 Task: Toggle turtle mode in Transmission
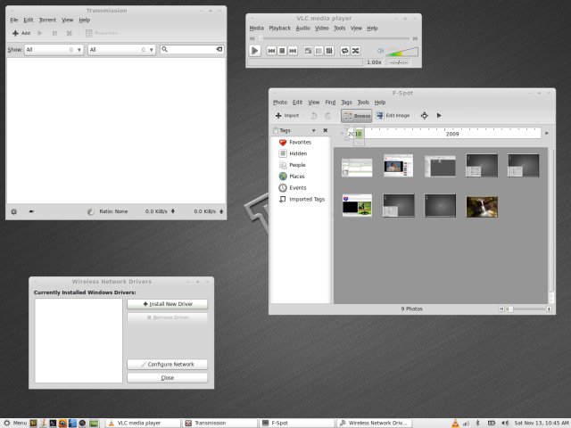point(32,211)
